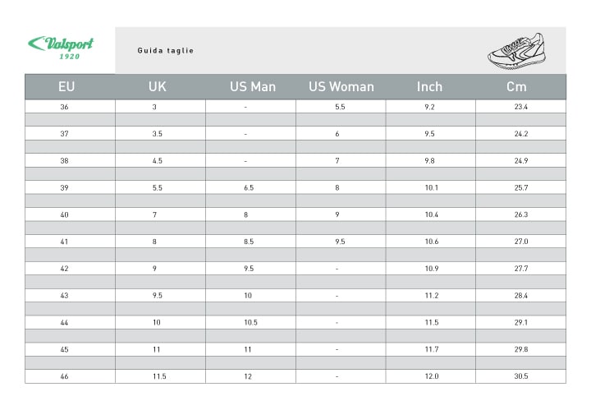This screenshot has width=591, height=410.
Task: Select the 26.3 Cm value cell
Action: point(520,214)
